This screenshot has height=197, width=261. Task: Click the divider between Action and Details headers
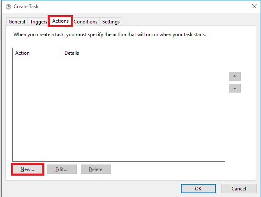pos(62,53)
